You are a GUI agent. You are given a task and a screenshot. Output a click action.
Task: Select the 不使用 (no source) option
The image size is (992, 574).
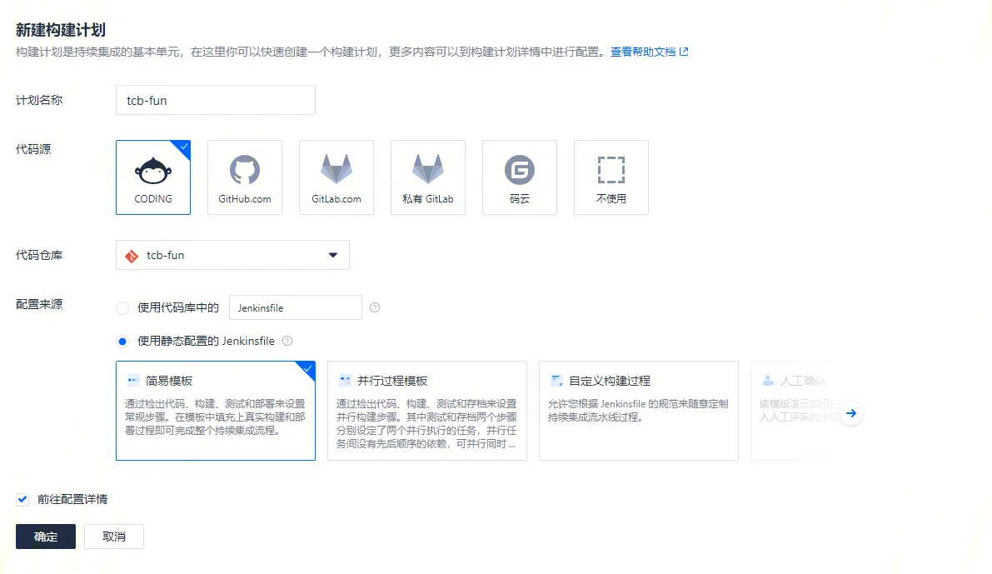pyautogui.click(x=611, y=177)
